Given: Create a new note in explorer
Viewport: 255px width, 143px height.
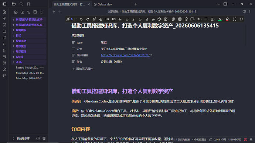Looking at the screenshot, I should pos(16,12).
